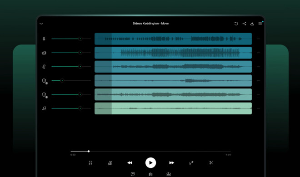This screenshot has height=177, width=300.
Task: Click the guitar 1 waveform track
Action: pyautogui.click(x=173, y=81)
